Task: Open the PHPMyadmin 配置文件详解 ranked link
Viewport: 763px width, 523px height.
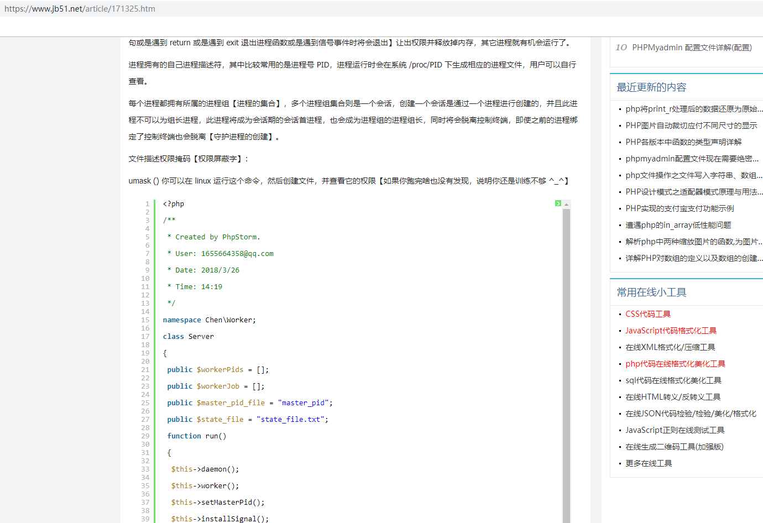Action: (x=692, y=48)
